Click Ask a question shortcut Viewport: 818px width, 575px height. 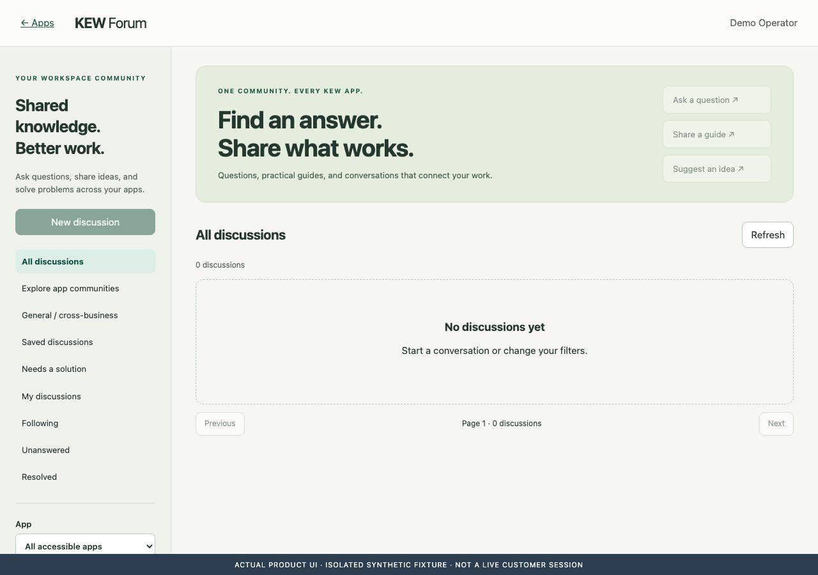click(x=716, y=100)
